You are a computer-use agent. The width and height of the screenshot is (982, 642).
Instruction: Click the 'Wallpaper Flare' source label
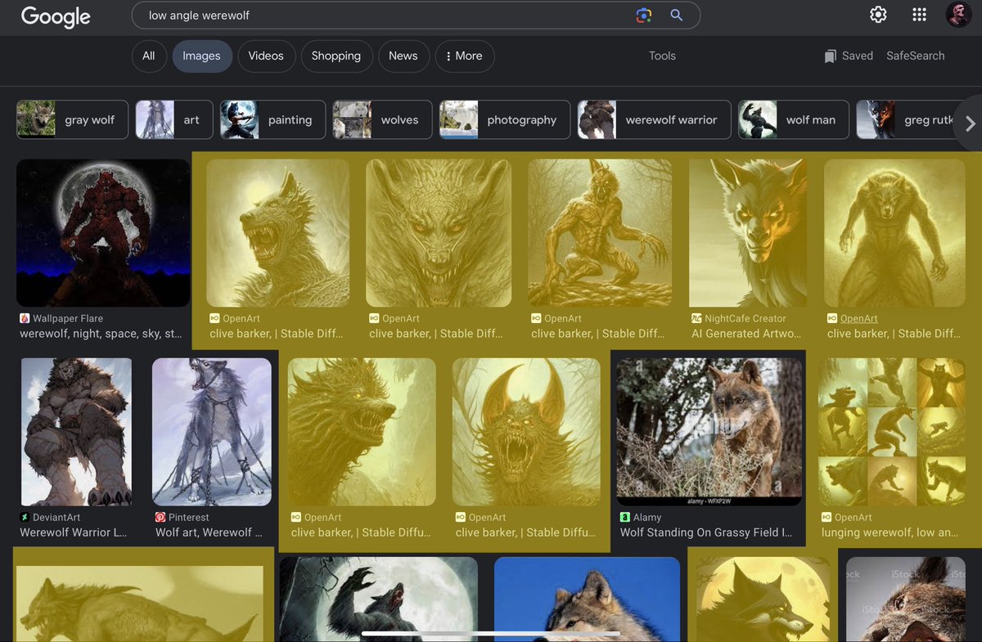[67, 318]
